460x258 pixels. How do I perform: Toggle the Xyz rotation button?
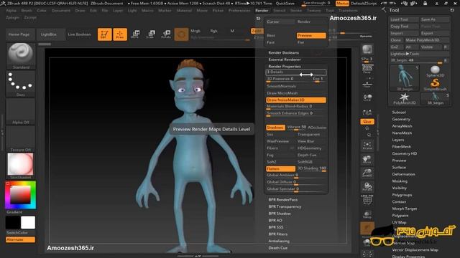(x=367, y=121)
